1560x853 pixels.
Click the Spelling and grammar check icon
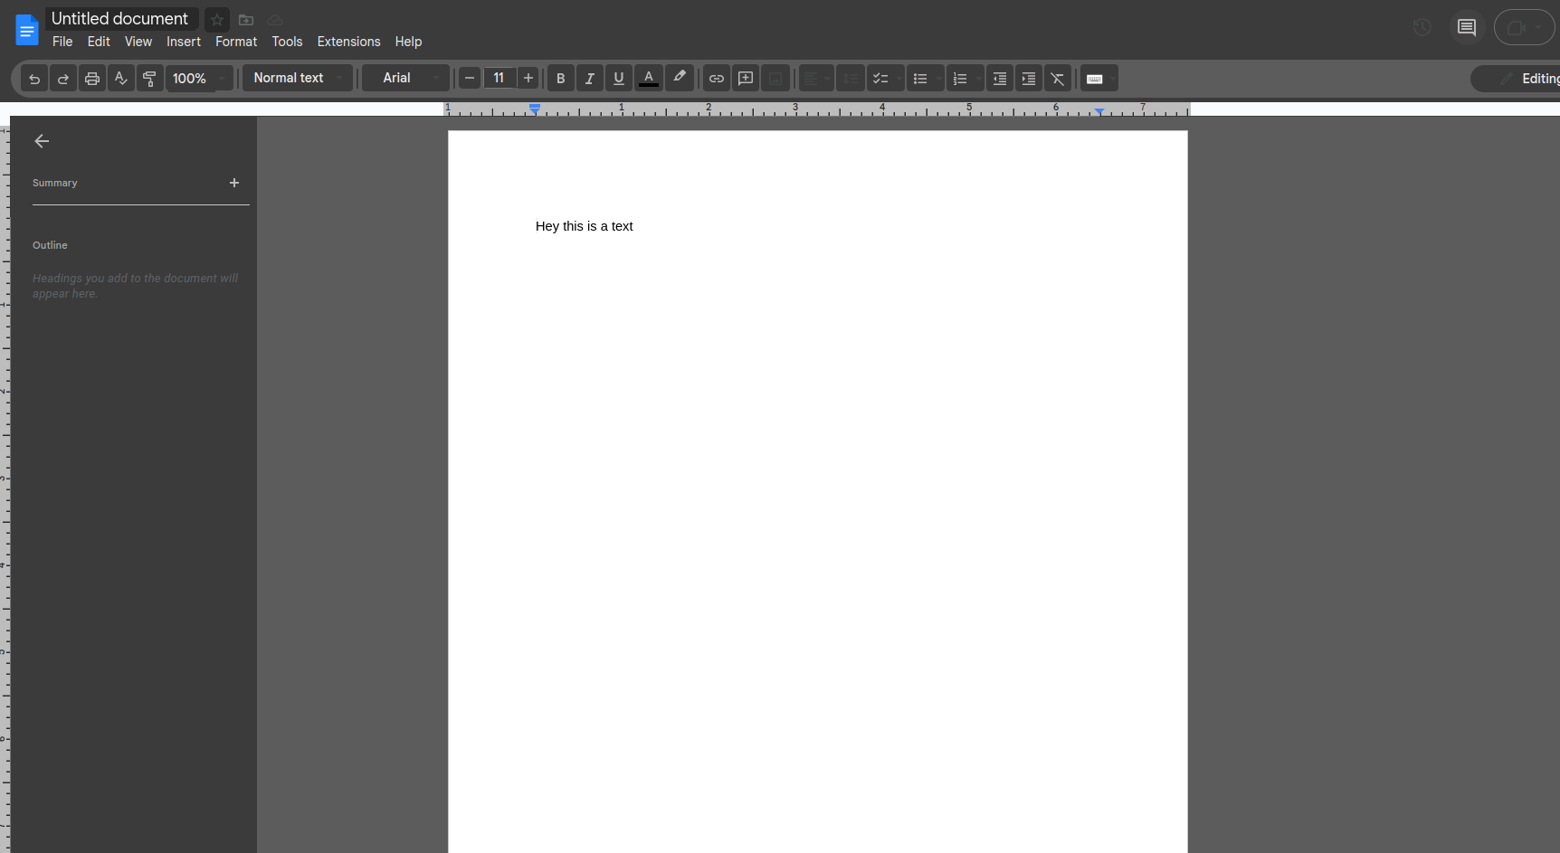[x=120, y=78]
